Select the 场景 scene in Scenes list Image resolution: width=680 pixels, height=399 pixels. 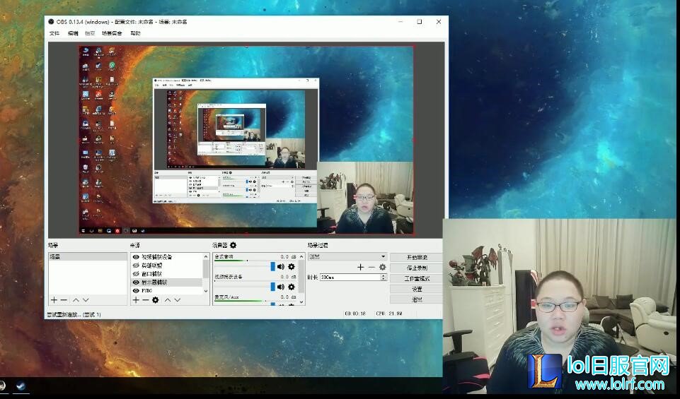point(88,256)
